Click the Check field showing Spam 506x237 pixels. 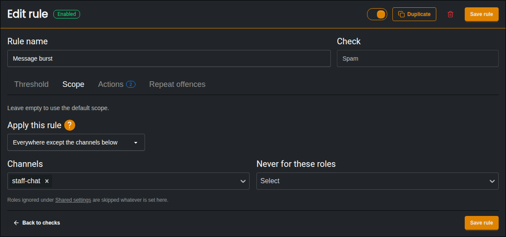tap(417, 58)
